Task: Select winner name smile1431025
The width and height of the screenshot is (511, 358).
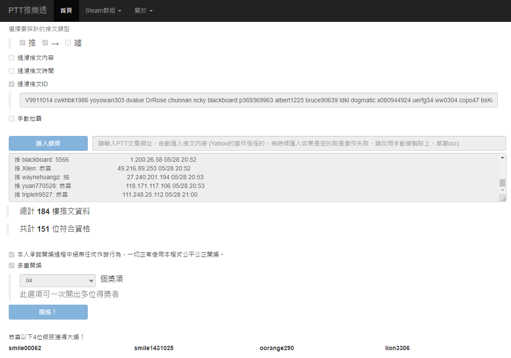Action: click(x=154, y=348)
